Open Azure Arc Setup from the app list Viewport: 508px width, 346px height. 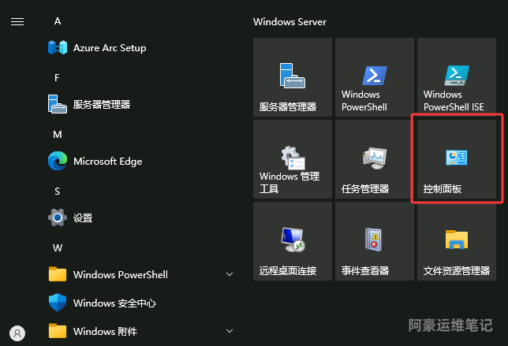(x=109, y=48)
